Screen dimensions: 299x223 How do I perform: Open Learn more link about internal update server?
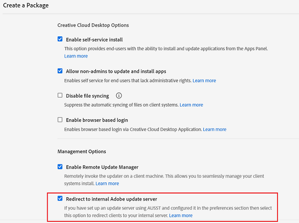[181, 216]
